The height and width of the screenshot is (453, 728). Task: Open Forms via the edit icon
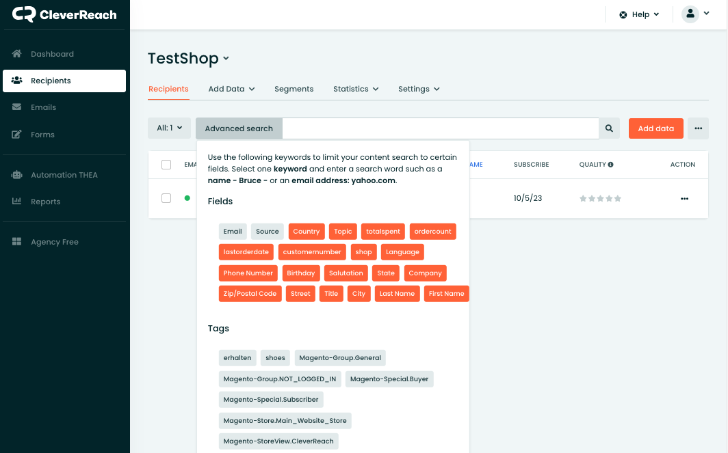[17, 135]
